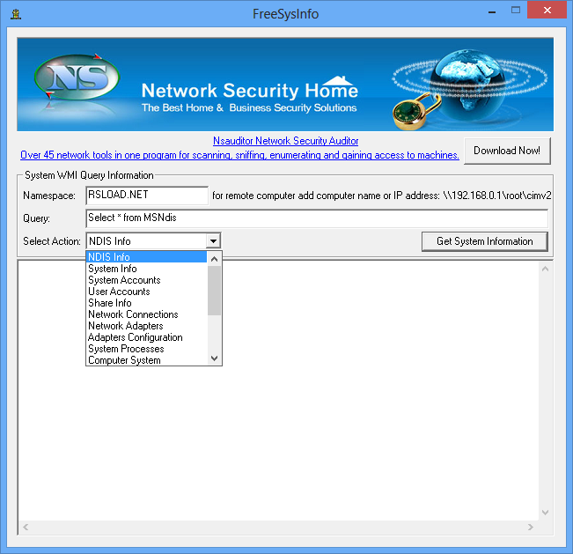Screen dimensions: 573x554
Task: Click results pane vertical scroll down arrow
Action: pyautogui.click(x=545, y=513)
